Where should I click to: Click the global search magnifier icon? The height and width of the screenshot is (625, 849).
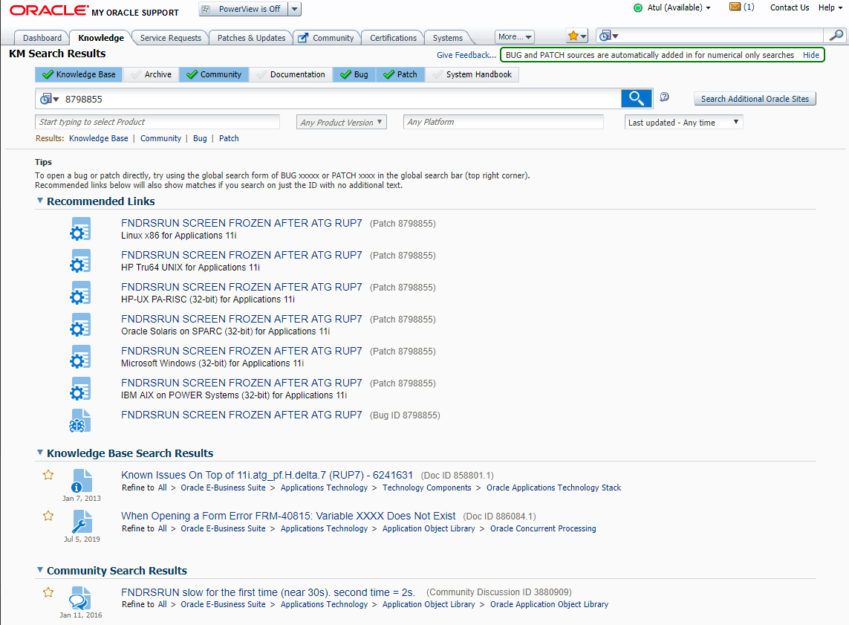(x=836, y=36)
